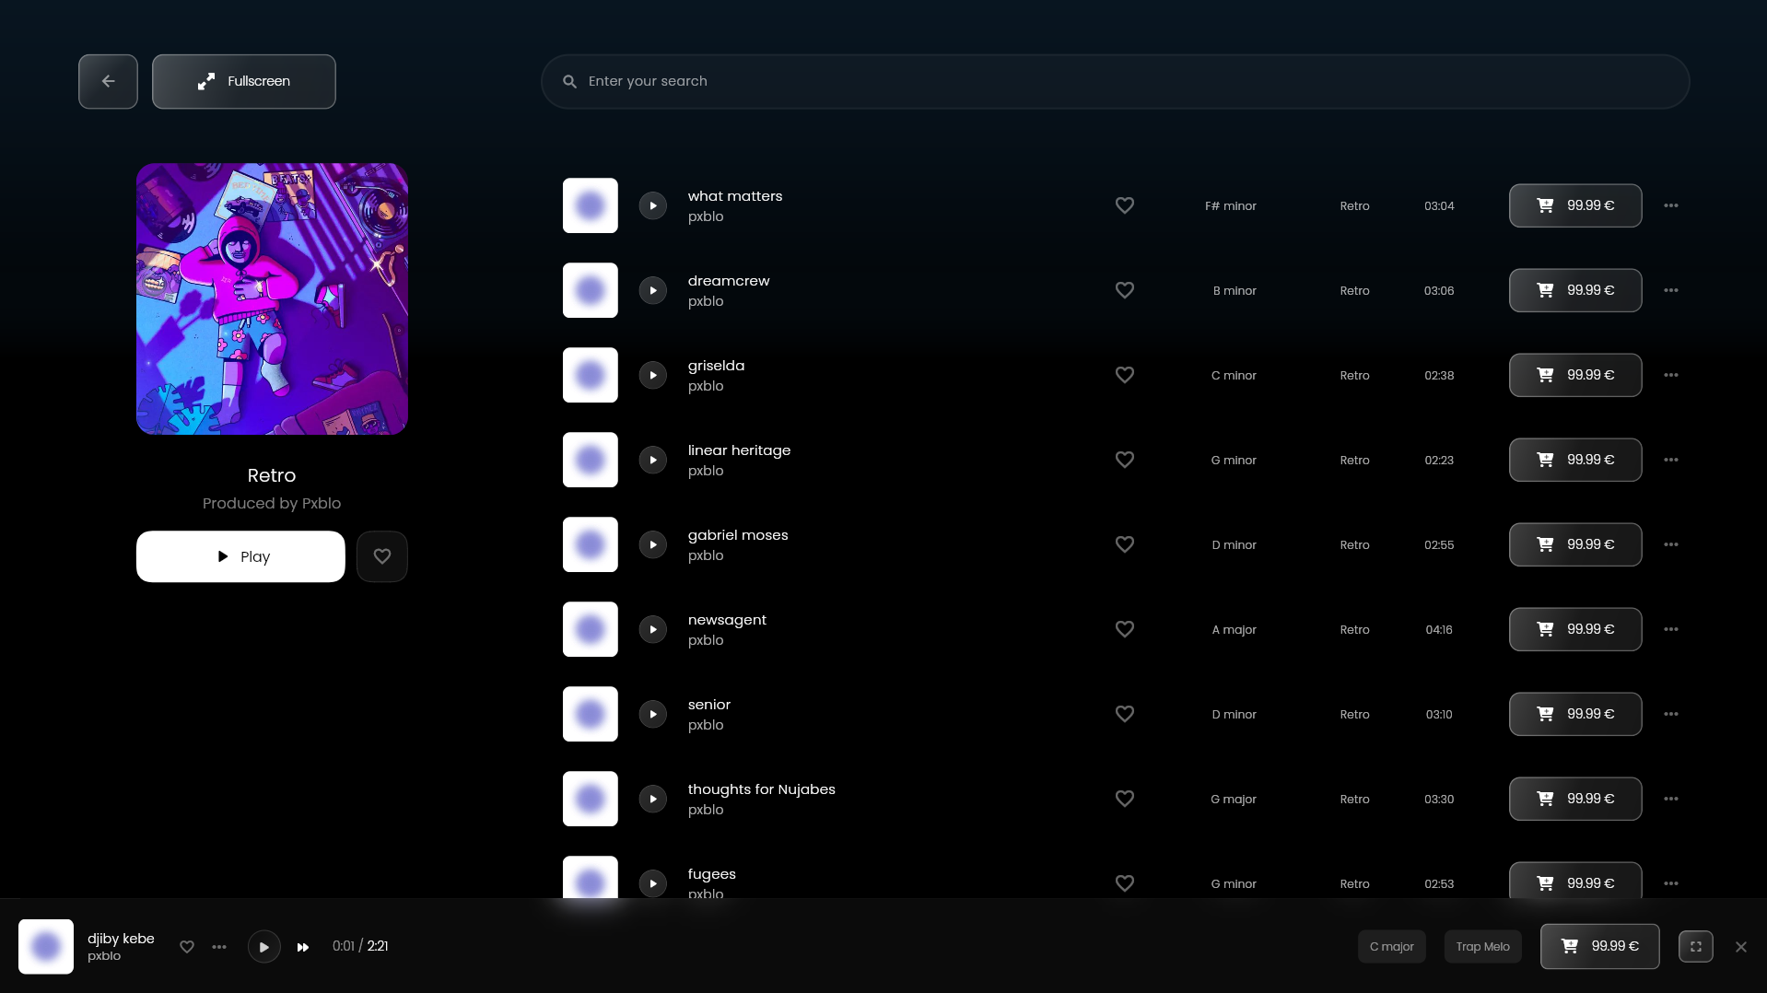This screenshot has height=993, width=1767.
Task: Play the Retro album
Action: point(240,556)
